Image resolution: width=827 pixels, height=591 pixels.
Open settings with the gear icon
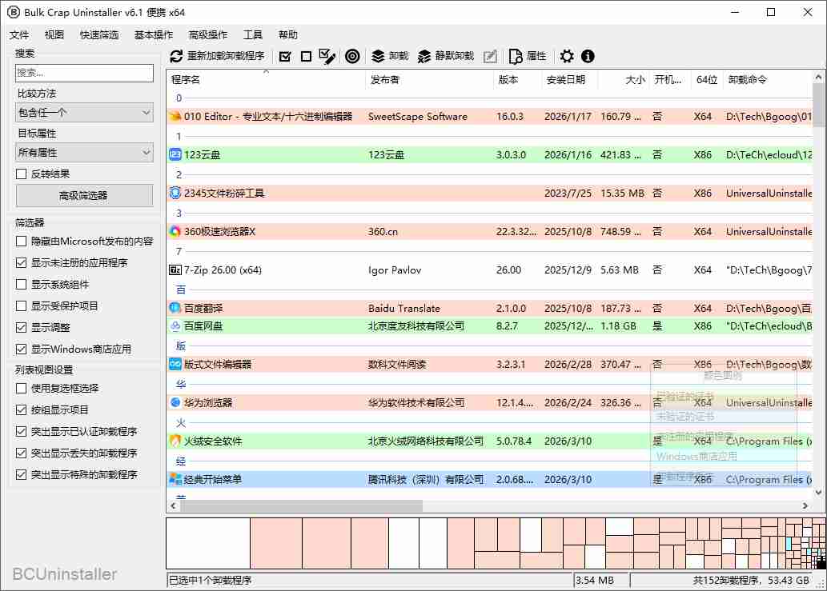tap(567, 56)
